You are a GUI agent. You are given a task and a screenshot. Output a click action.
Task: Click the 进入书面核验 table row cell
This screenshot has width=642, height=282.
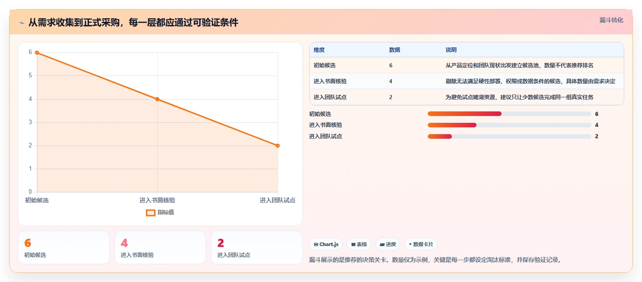[x=330, y=81]
